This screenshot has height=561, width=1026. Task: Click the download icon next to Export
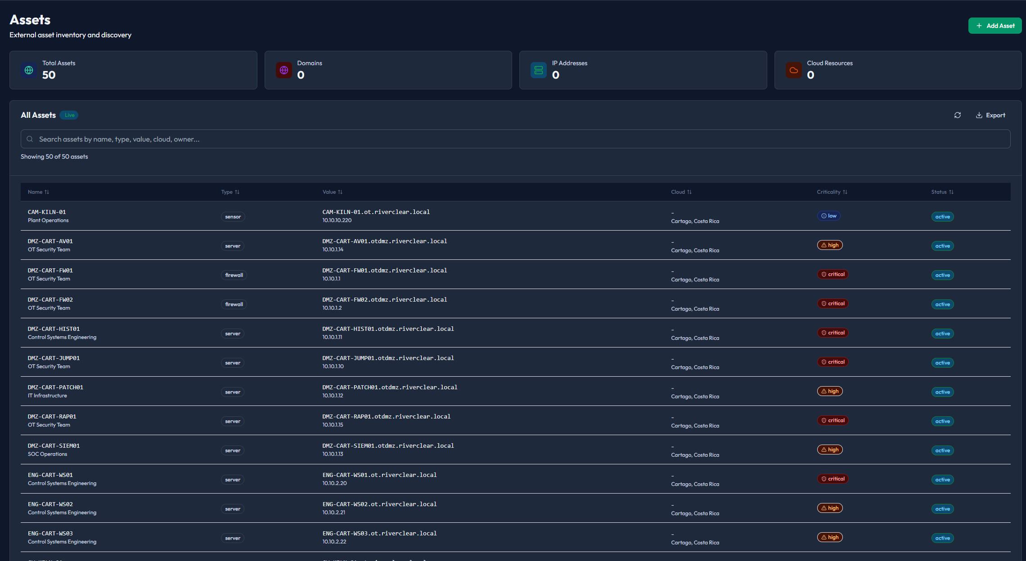click(979, 115)
